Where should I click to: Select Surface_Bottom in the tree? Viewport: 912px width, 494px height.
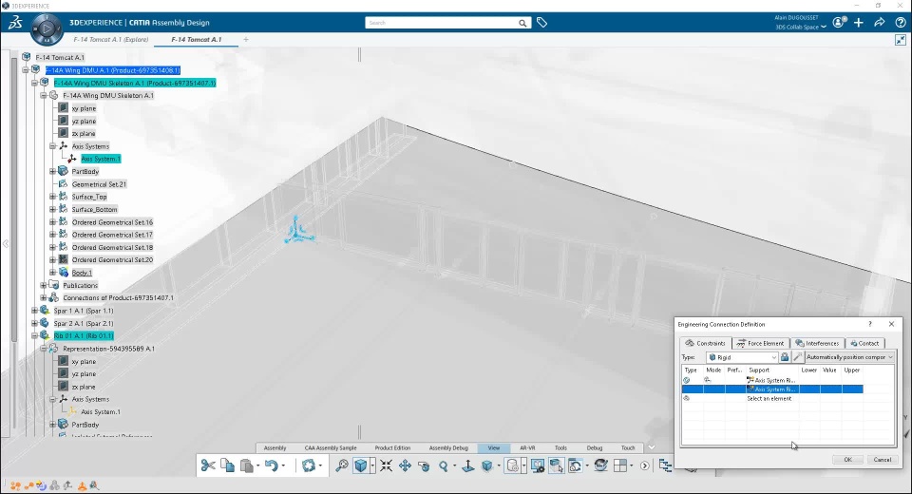[x=95, y=209]
